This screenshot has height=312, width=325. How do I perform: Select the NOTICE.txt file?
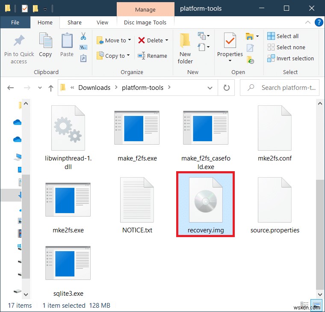click(x=137, y=205)
